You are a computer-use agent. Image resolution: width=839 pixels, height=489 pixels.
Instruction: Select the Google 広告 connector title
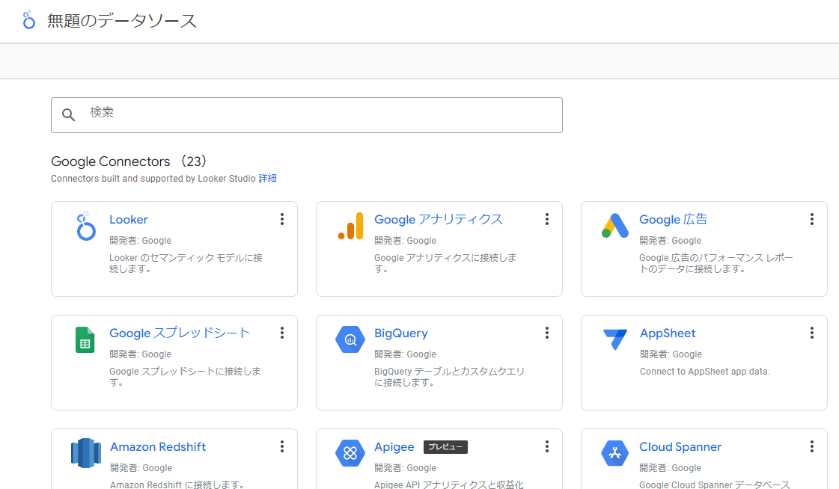[673, 220]
